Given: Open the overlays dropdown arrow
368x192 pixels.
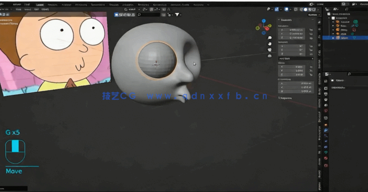Looking at the screenshot, I should click(290, 9).
